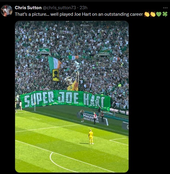The image size is (170, 174).
Task: Click the @chris_sutton73 handle
Action: pyautogui.click(x=59, y=8)
